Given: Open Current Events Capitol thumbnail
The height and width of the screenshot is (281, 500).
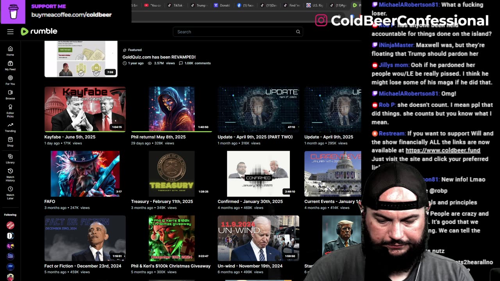Looking at the screenshot, I should tap(333, 174).
